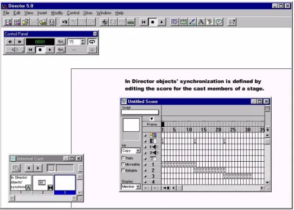
Task: Open the Window menu
Action: pyautogui.click(x=104, y=13)
